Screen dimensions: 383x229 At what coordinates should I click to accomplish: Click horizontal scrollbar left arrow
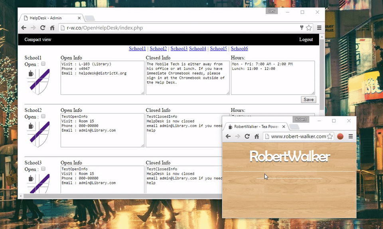(21, 196)
